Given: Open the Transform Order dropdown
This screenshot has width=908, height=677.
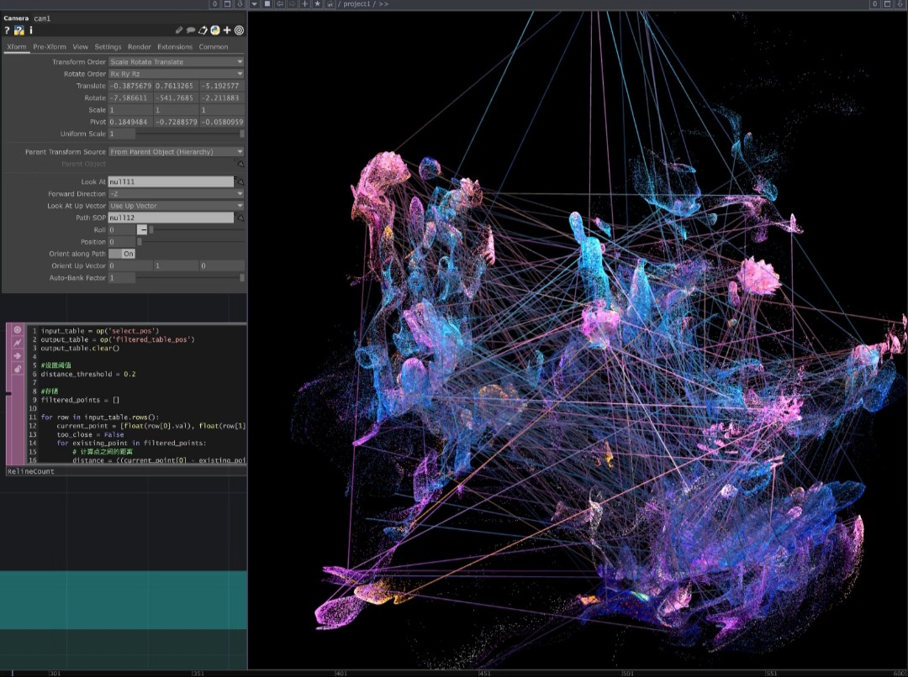Looking at the screenshot, I should point(177,61).
